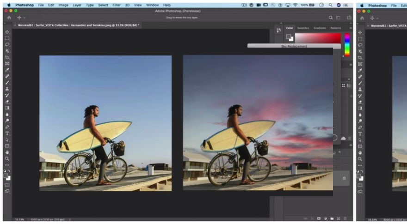Image resolution: width=407 pixels, height=224 pixels.
Task: Pick the Crop tool in left window toolbar
Action: (x=7, y=57)
